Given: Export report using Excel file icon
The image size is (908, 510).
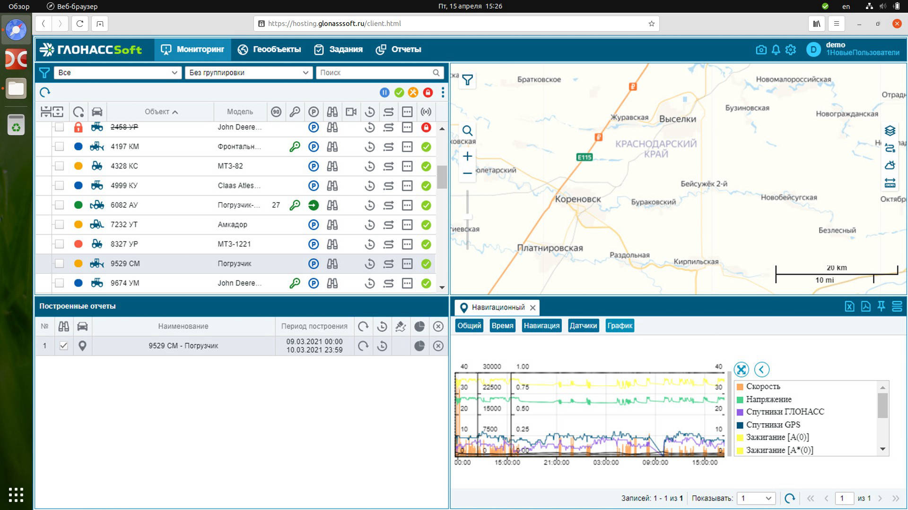Looking at the screenshot, I should (849, 306).
